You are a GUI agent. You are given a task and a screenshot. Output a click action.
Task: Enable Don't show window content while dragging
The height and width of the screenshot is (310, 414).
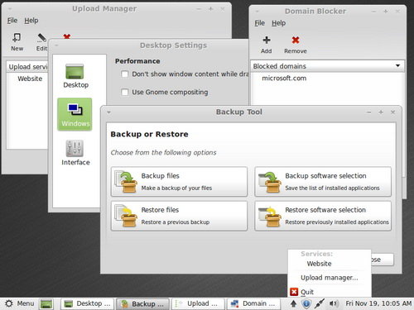coord(125,74)
